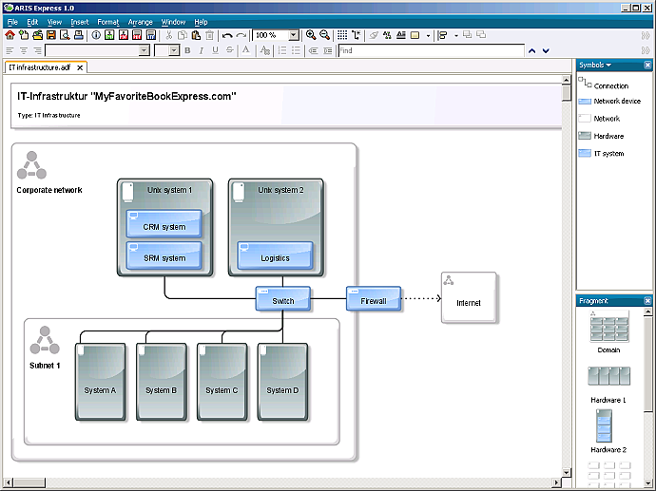Screen dimensions: 656x491
Task: Save the model using floppy disk icon
Action: click(51, 35)
